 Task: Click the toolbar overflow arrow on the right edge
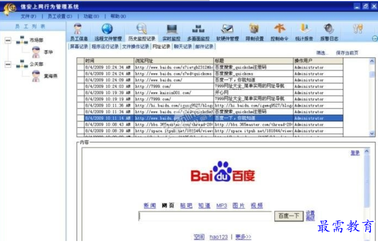pos(375,38)
